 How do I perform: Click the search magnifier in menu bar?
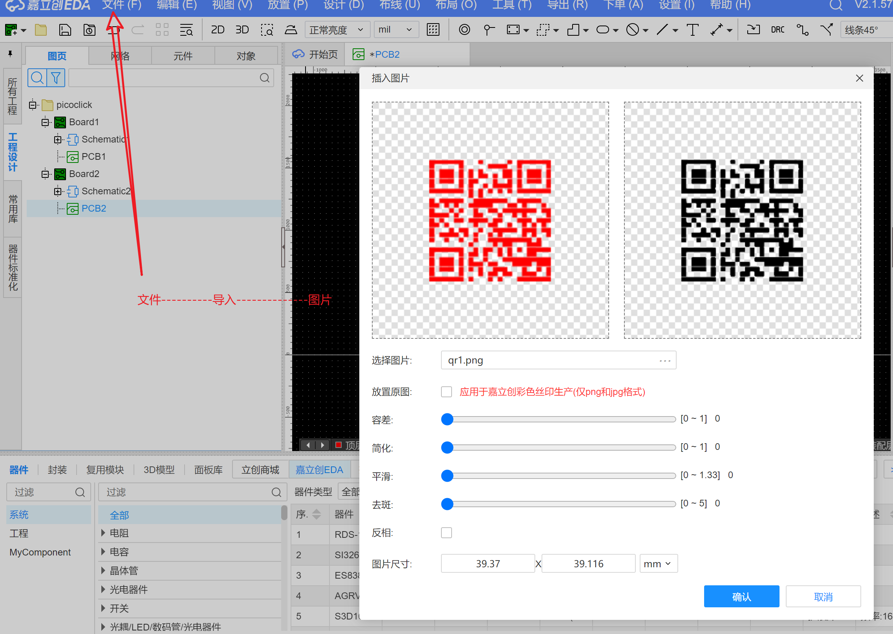(x=836, y=5)
